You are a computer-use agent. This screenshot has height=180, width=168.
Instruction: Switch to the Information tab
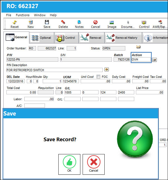(x=155, y=38)
